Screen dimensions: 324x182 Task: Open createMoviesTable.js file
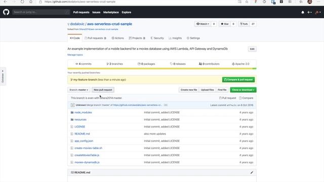87,155
